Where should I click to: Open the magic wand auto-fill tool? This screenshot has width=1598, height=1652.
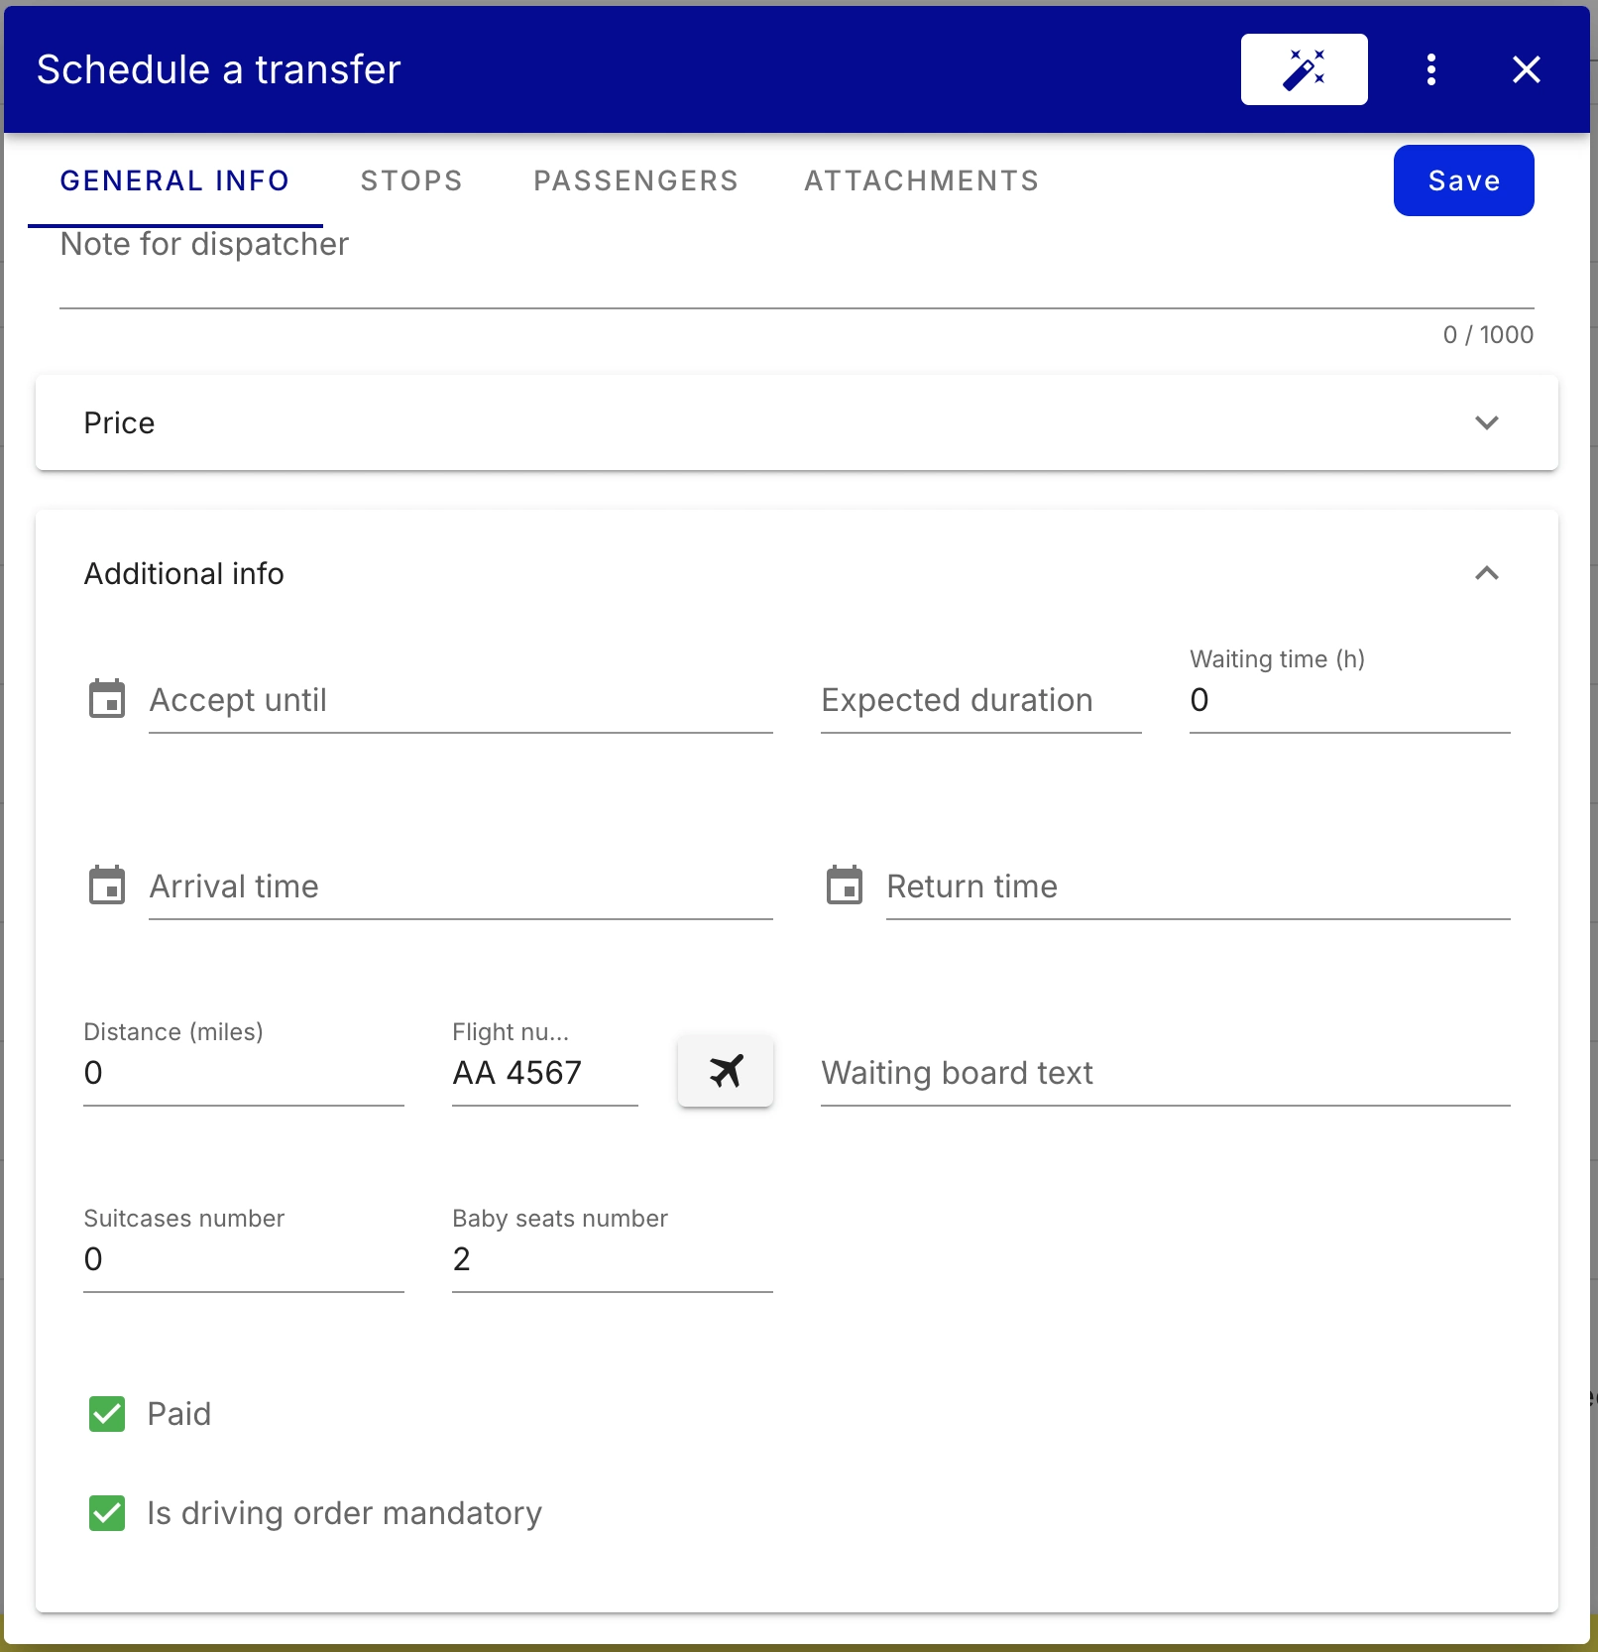(x=1304, y=69)
